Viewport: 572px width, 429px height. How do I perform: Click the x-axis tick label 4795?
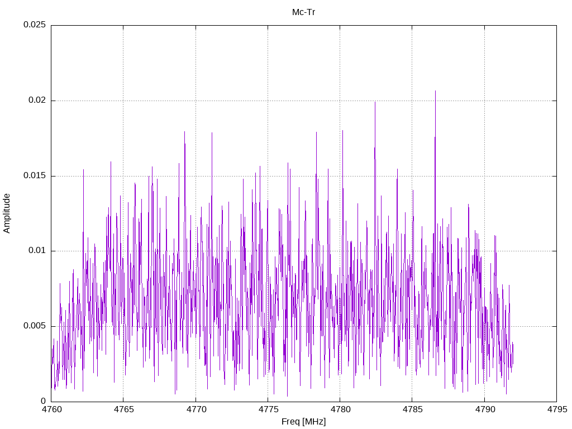click(557, 409)
